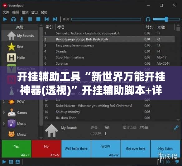Play the Well hello there tile

[76, 149]
